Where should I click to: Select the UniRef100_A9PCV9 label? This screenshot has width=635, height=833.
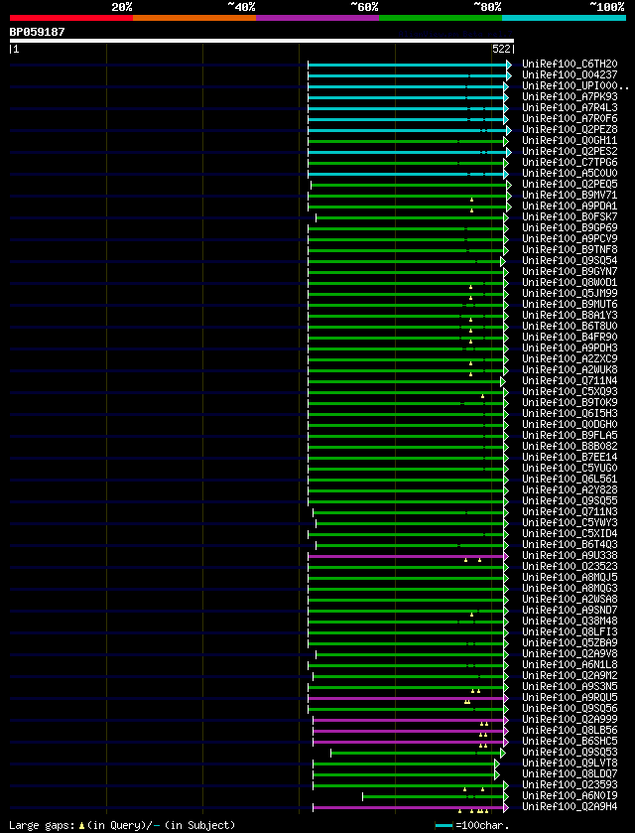click(570, 238)
